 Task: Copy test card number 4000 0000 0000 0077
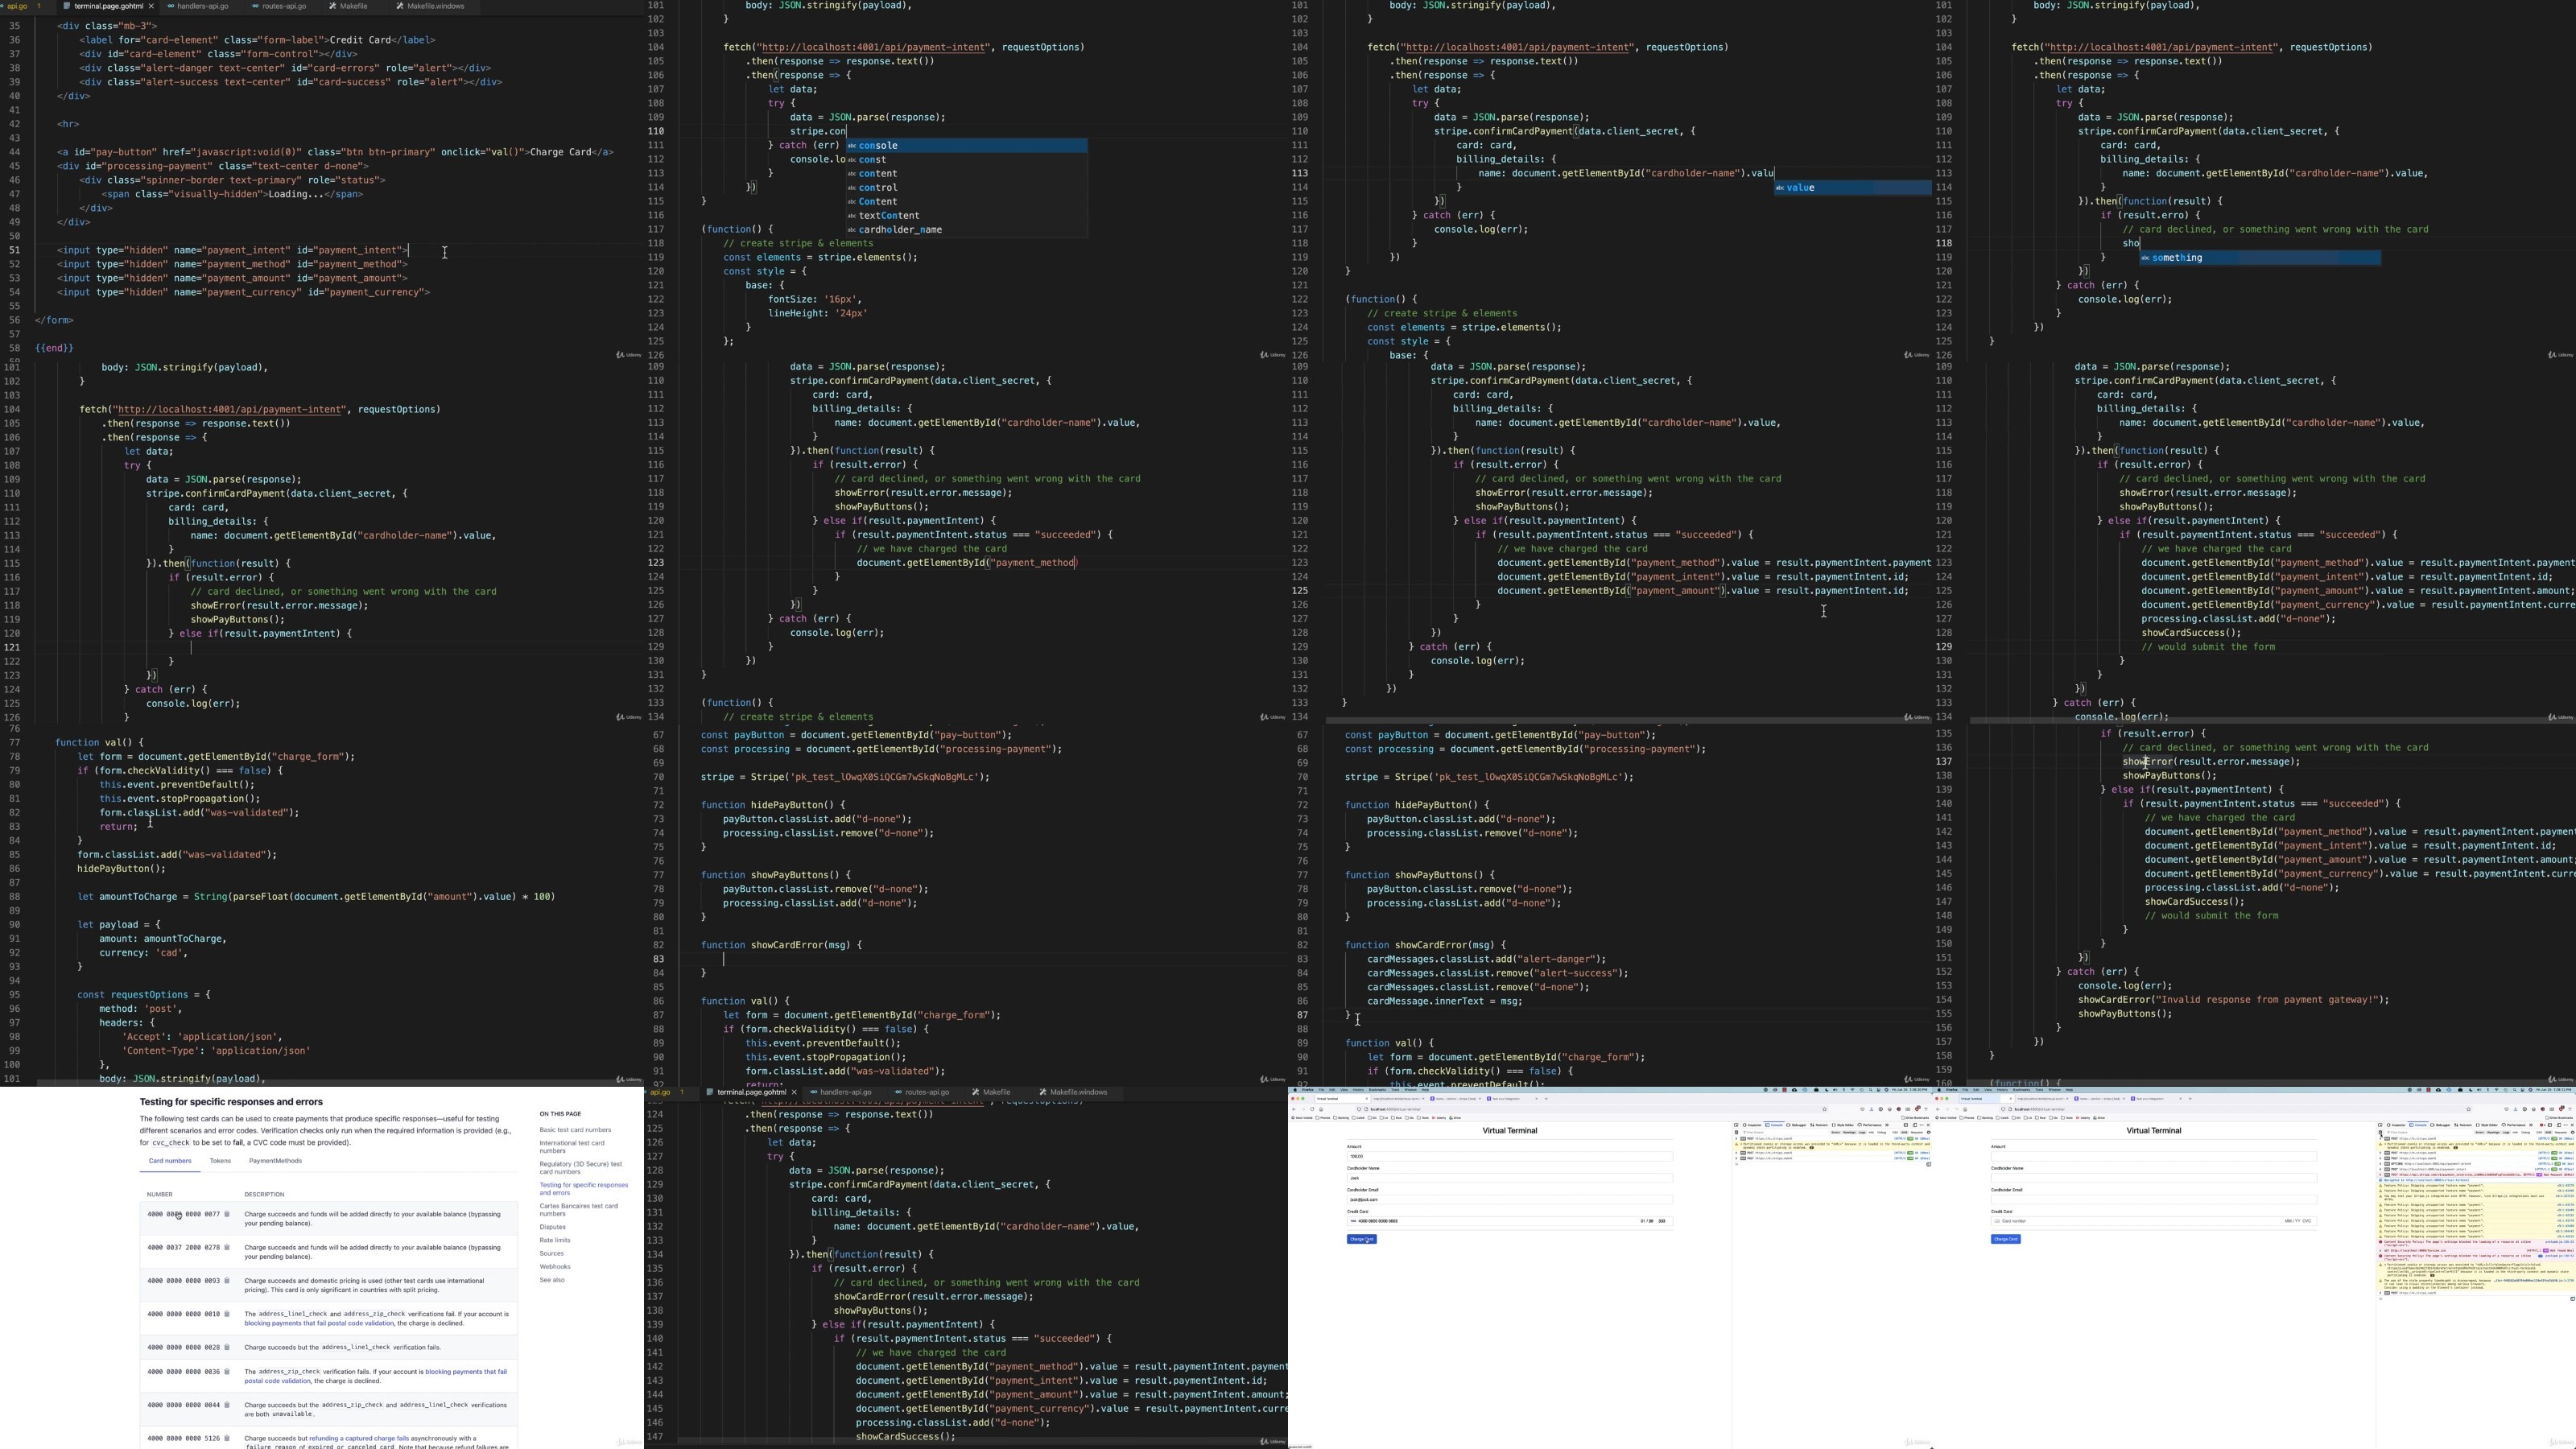pyautogui.click(x=227, y=1214)
